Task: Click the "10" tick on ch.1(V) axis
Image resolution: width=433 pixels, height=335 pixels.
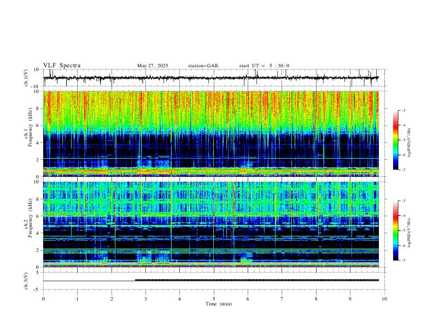Action: 37,70
